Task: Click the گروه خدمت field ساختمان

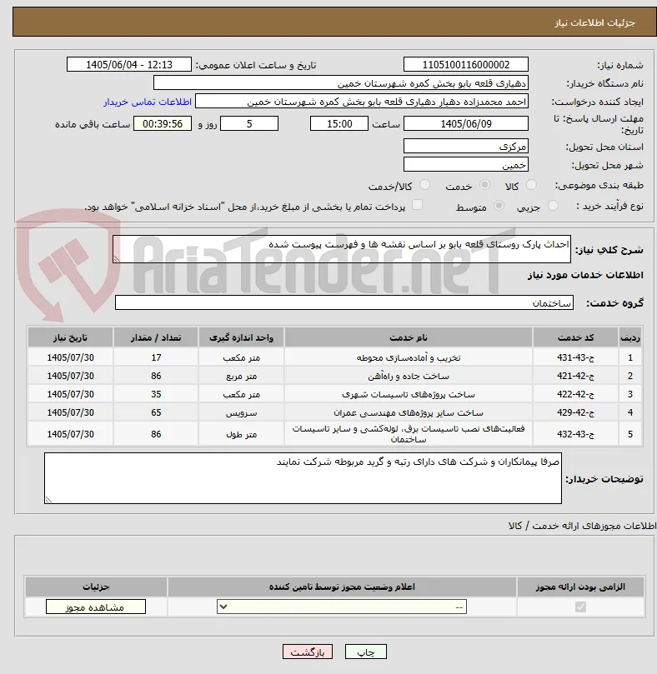Action: pos(344,302)
